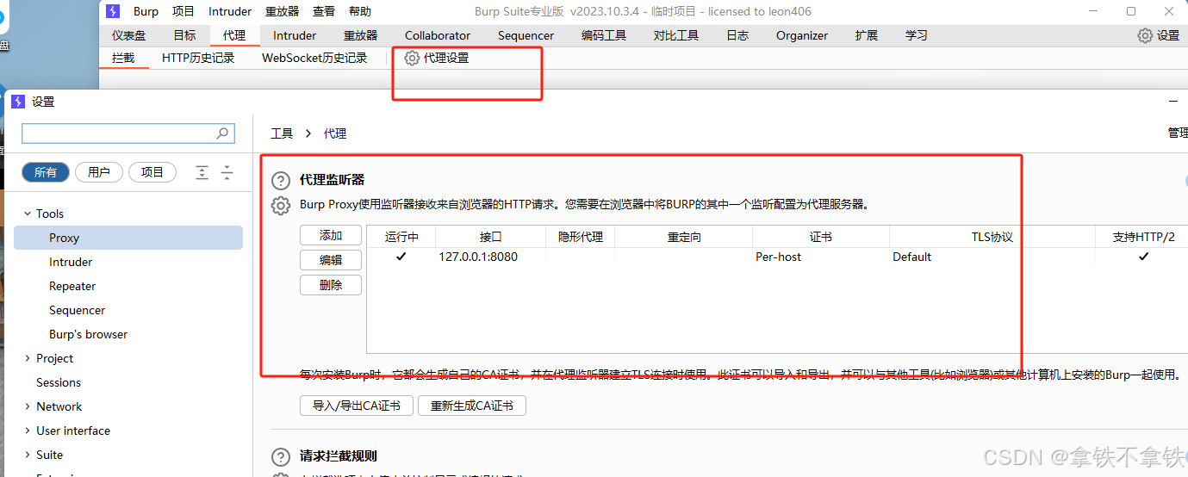Screen dimensions: 1188x477
Task: Select Sequencer in the settings tree
Action: [77, 310]
